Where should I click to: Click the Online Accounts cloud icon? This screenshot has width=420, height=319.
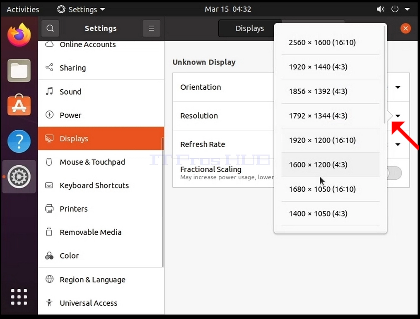point(49,44)
